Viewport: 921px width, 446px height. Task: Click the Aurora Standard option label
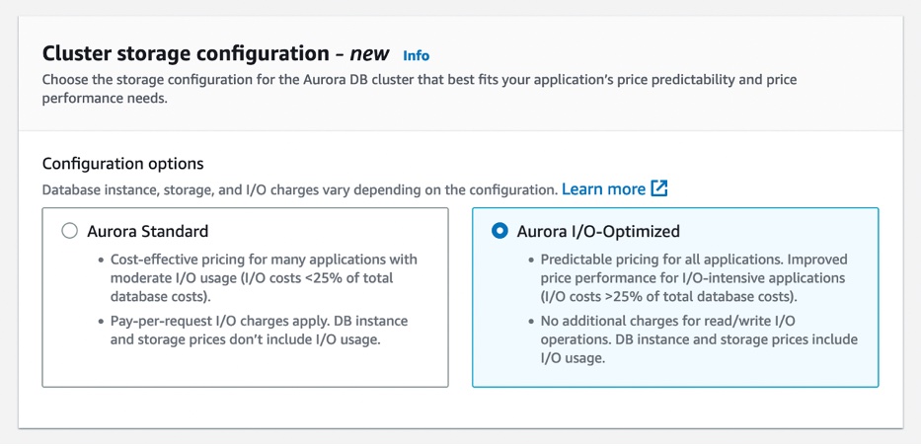click(x=147, y=231)
